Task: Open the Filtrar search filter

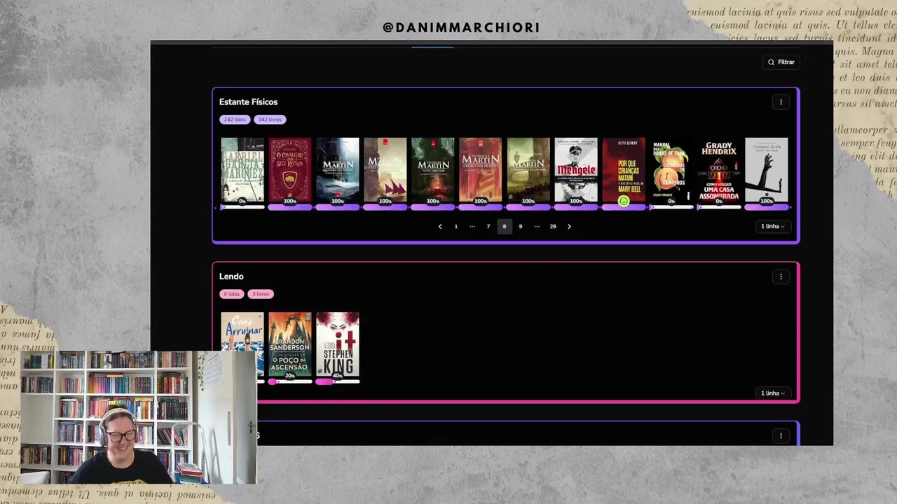Action: click(781, 62)
